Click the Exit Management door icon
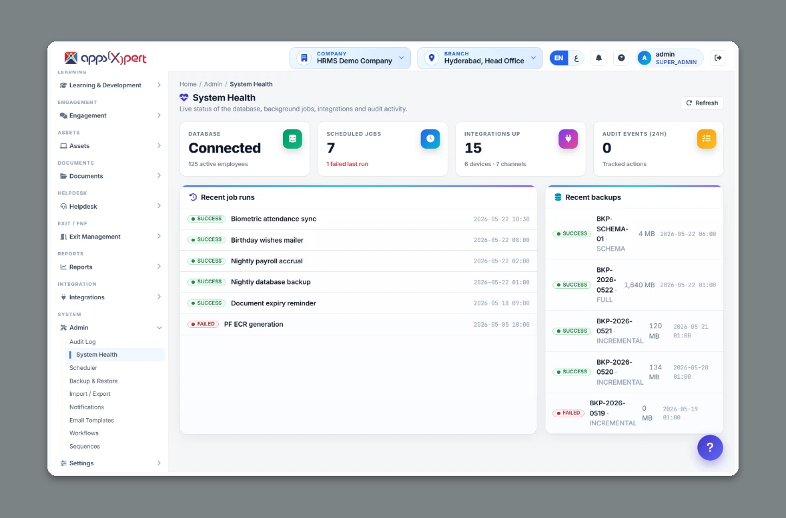 point(63,237)
